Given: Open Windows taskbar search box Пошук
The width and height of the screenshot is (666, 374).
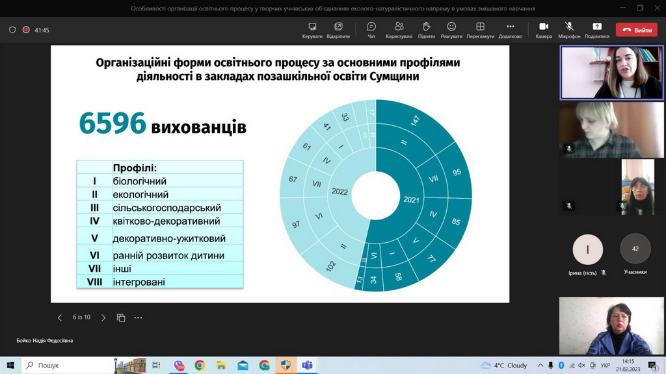Looking at the screenshot, I should [x=65, y=366].
